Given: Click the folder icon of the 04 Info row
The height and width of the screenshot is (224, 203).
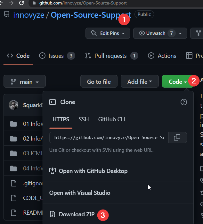Looking at the screenshot, I should coord(13,168).
